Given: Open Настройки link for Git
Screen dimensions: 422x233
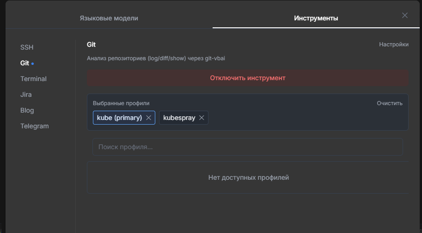Looking at the screenshot, I should pos(394,44).
